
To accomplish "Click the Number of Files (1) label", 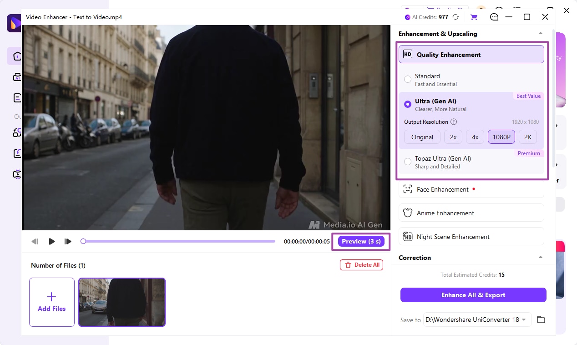I will point(58,265).
